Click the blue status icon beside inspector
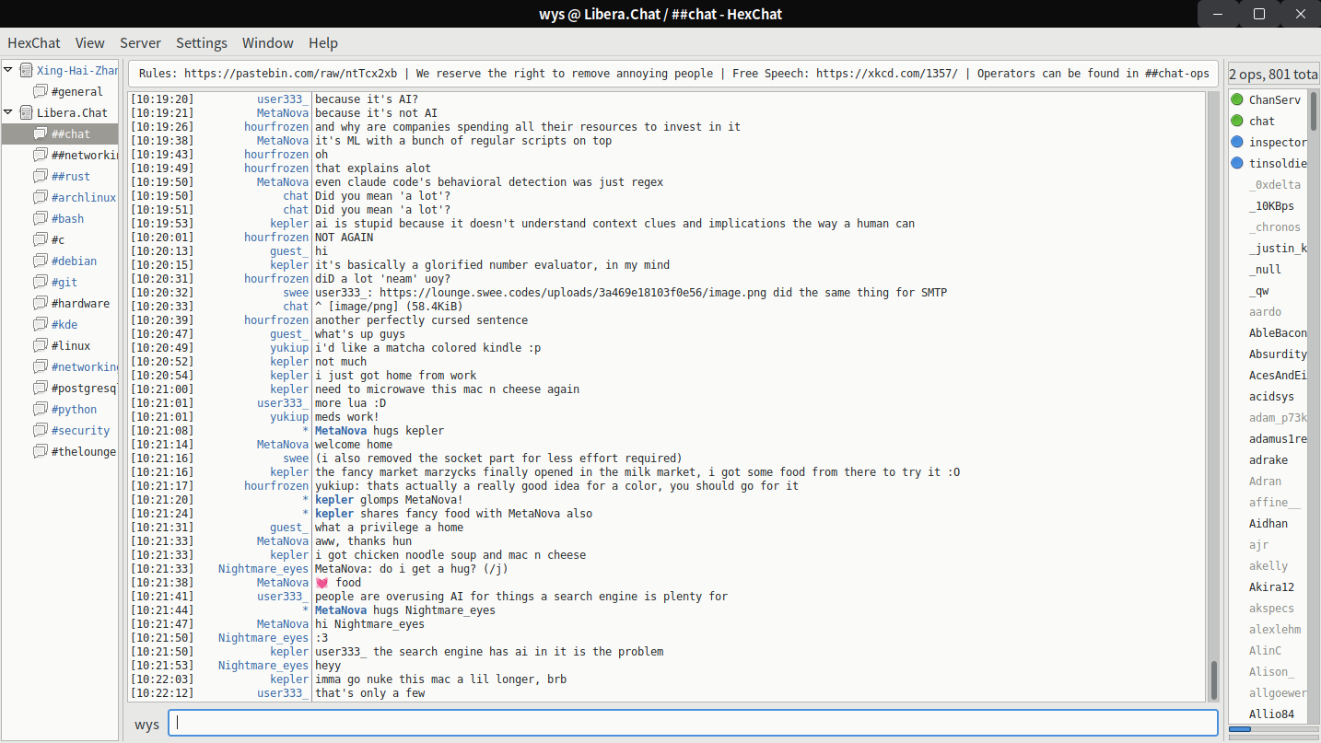The height and width of the screenshot is (743, 1321). (x=1237, y=142)
